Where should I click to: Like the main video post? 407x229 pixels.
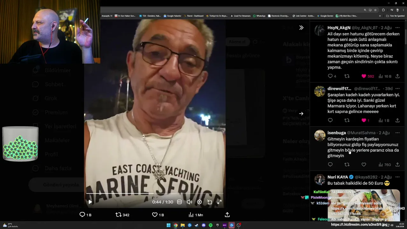(158, 215)
